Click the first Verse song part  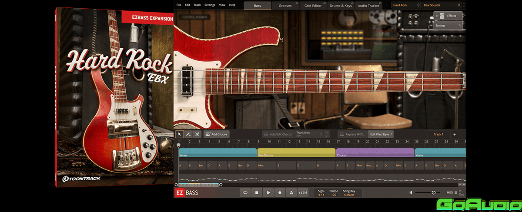tap(217, 153)
